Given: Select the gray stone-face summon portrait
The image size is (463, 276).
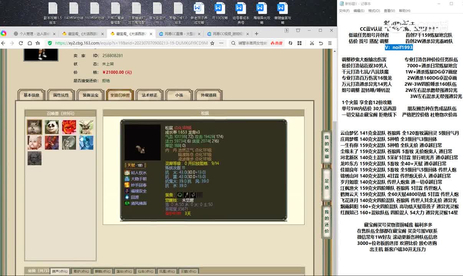Looking at the screenshot, I should [x=35, y=158].
